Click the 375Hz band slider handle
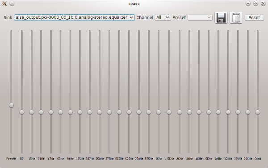The image size is (268, 168). coord(109,112)
